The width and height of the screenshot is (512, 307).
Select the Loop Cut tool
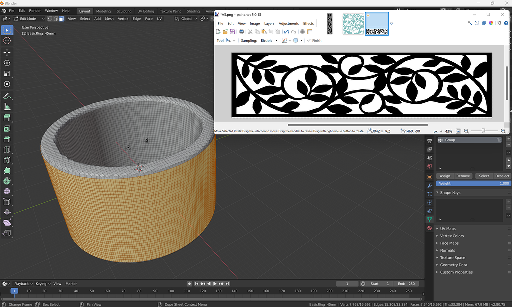(7, 150)
